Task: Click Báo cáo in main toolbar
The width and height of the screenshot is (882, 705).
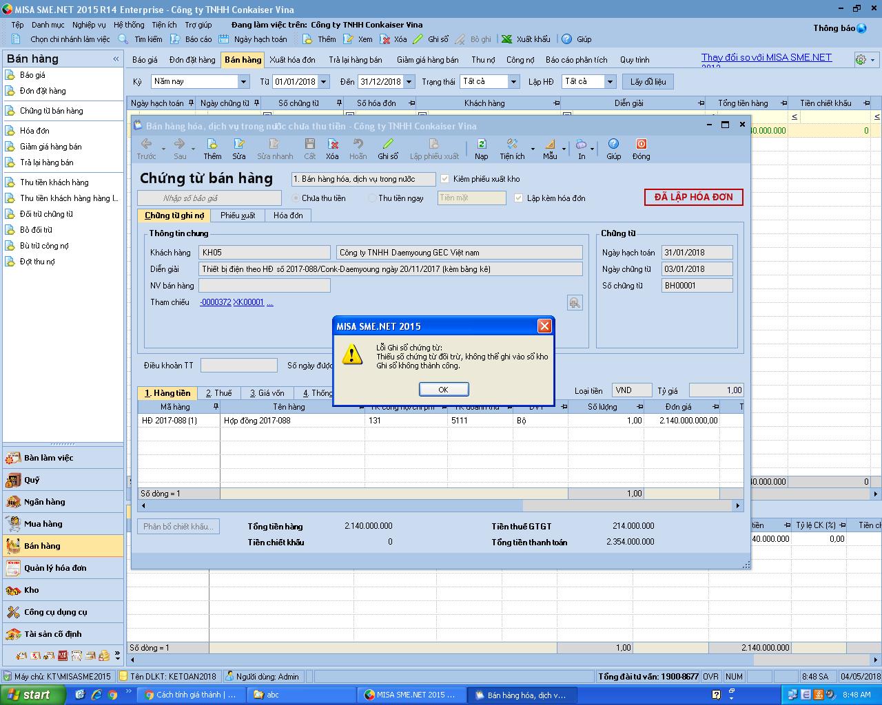Action: coord(192,39)
